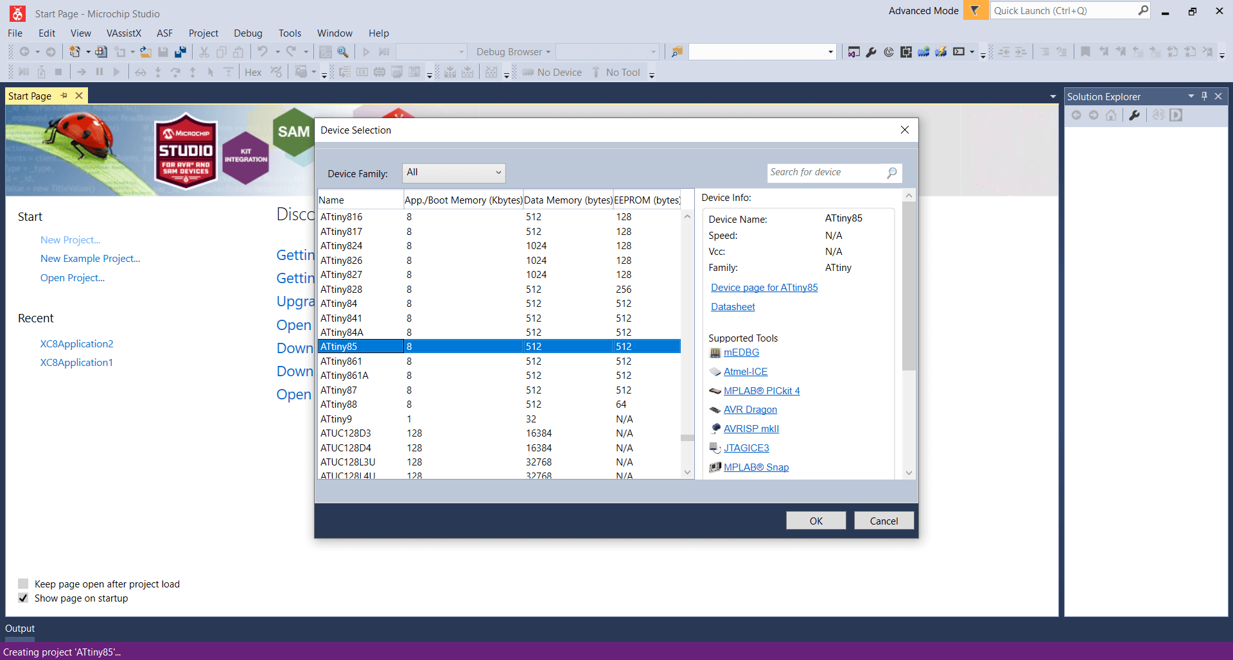Open the Debug menu

[x=249, y=33]
